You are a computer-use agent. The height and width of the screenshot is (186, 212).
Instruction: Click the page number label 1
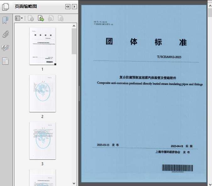coord(42,69)
